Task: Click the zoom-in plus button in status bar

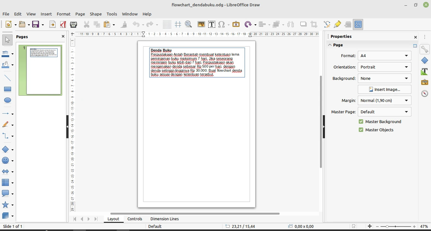Action: [x=414, y=227]
